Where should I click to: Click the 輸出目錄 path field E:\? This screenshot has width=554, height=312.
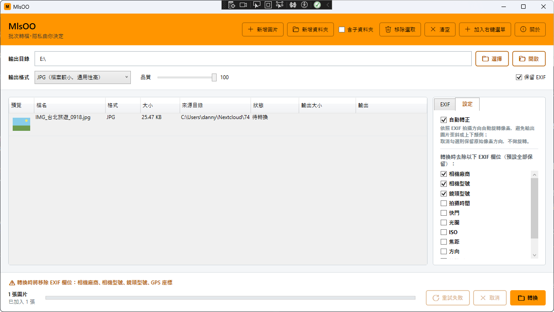(x=253, y=59)
